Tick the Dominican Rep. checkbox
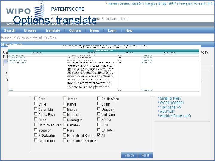The width and height of the screenshot is (215, 161). point(36,125)
